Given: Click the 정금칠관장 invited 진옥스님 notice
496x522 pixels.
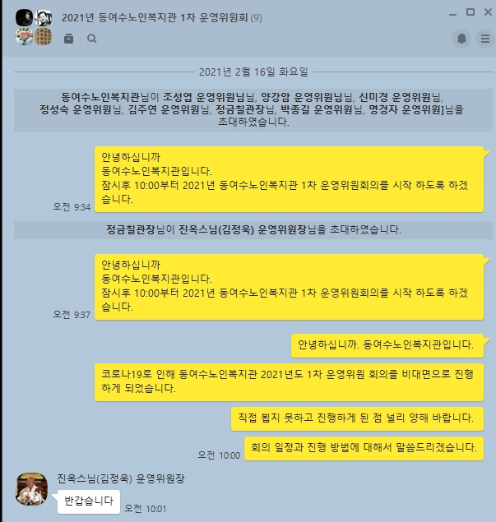Looking at the screenshot, I should tap(253, 230).
